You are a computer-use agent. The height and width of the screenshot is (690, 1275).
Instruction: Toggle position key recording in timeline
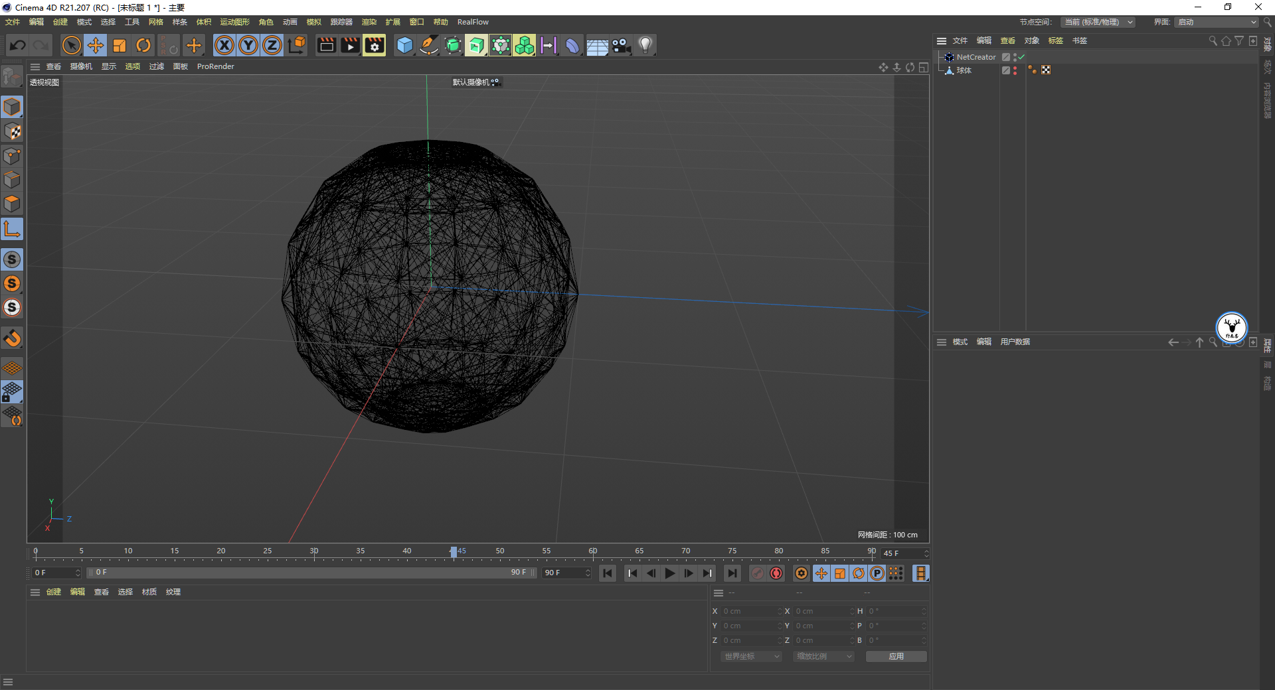pyautogui.click(x=821, y=573)
